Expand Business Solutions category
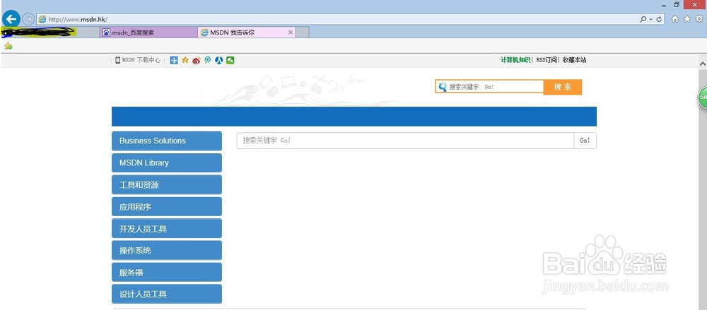Viewport: 707px width, 310px height. click(x=167, y=141)
